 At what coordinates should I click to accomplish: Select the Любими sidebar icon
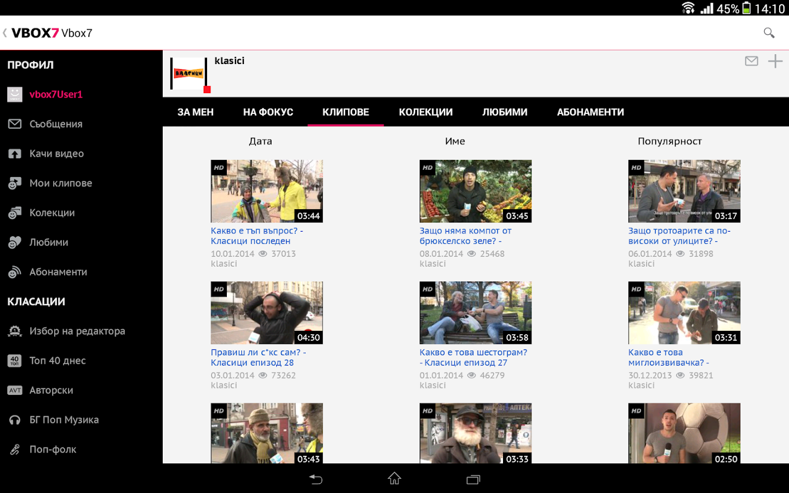pos(15,242)
